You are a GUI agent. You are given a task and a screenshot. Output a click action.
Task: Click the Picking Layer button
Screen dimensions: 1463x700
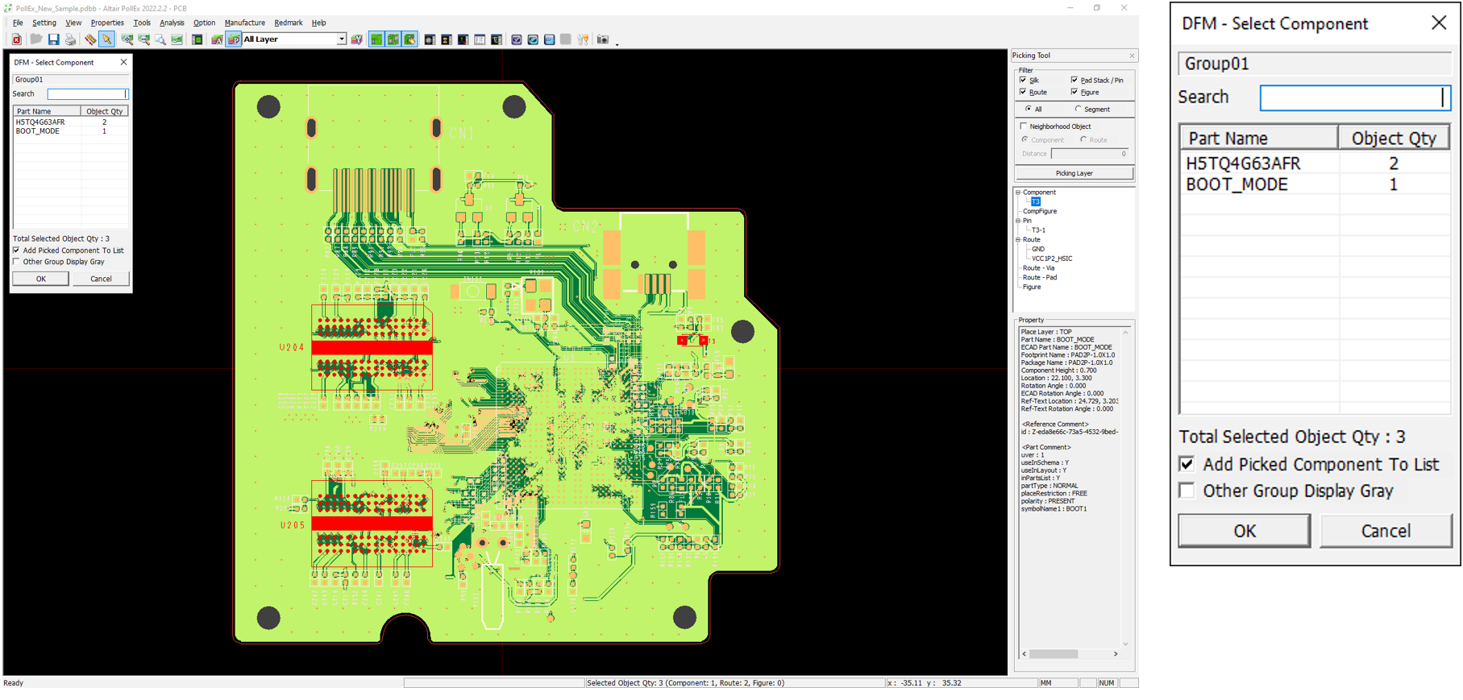[x=1074, y=173]
